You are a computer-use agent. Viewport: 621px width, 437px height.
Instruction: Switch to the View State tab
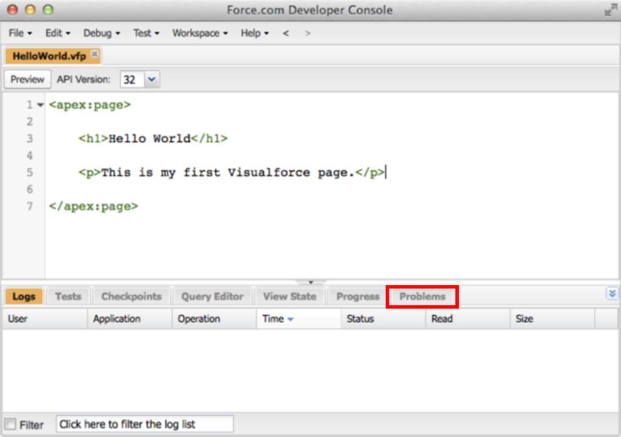click(x=289, y=296)
